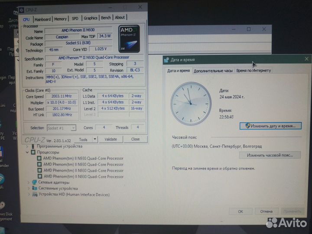The image size is (312, 234).
Task: Minimize the background window behind the date dialog
Action: tap(234, 29)
